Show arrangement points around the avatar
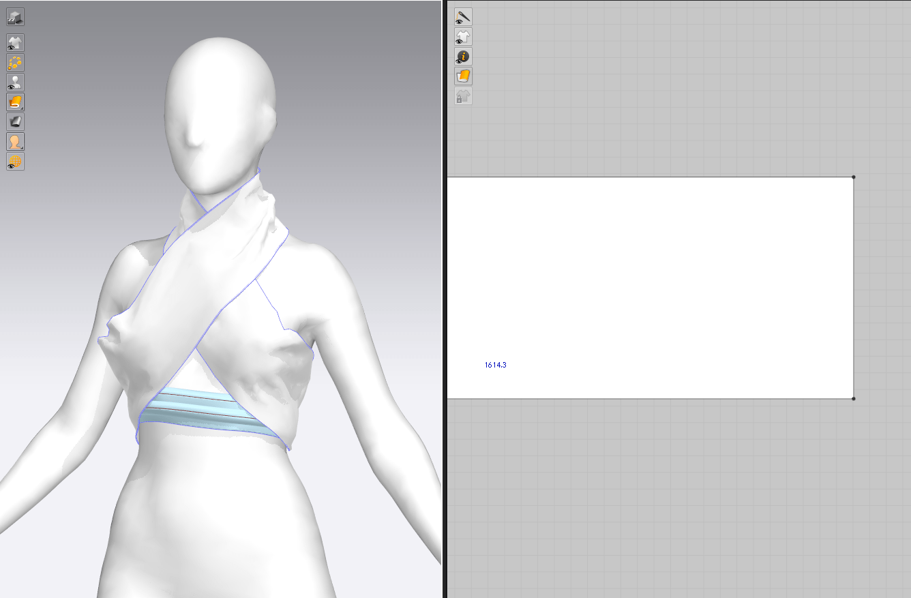Viewport: 911px width, 598px height. click(15, 63)
